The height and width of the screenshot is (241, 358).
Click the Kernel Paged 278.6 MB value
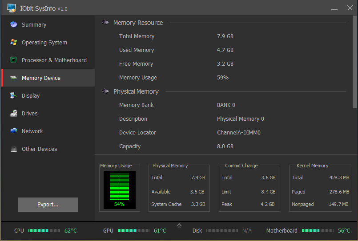339,192
